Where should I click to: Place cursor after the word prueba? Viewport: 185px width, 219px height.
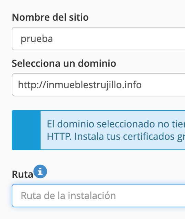[x=53, y=39]
